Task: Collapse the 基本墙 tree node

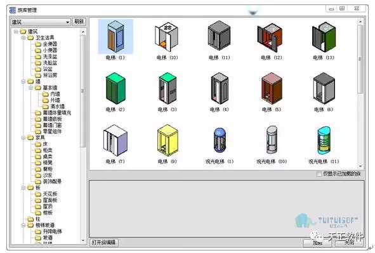Action: (31, 88)
